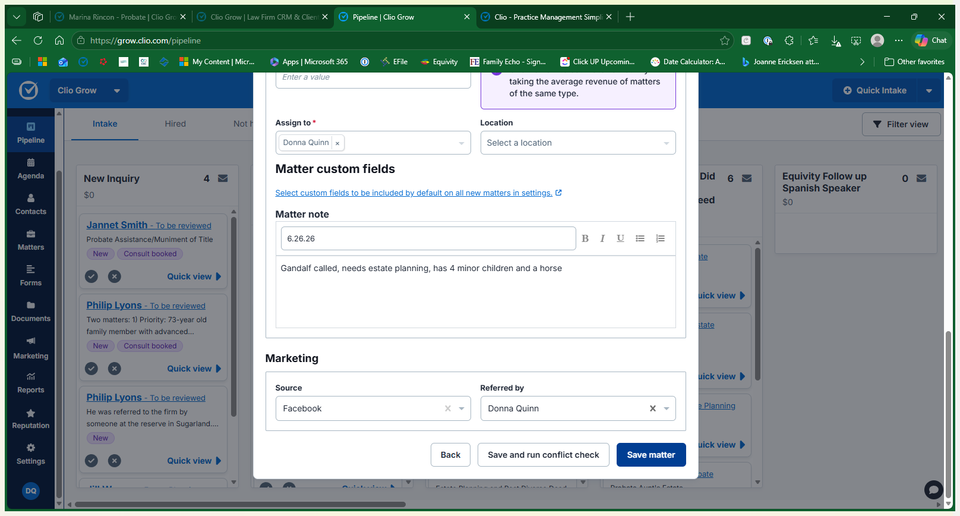Apply bold formatting in matter note

click(585, 238)
